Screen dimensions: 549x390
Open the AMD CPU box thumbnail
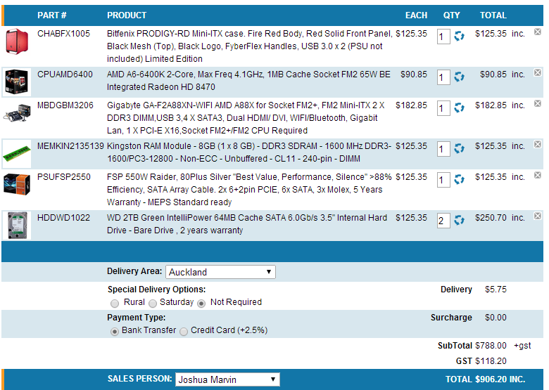pyautogui.click(x=16, y=82)
